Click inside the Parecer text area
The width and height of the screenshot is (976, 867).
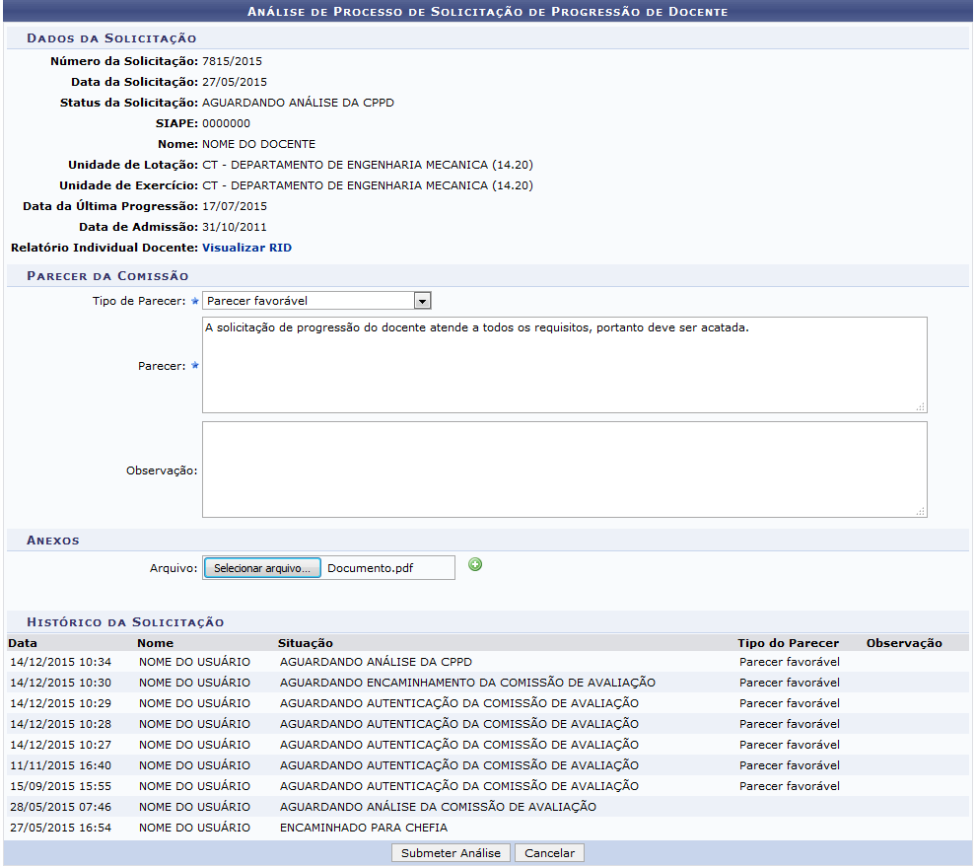(x=564, y=365)
